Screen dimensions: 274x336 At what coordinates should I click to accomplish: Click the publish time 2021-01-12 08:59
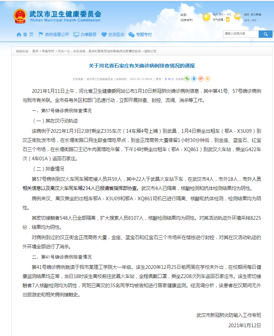point(141,79)
